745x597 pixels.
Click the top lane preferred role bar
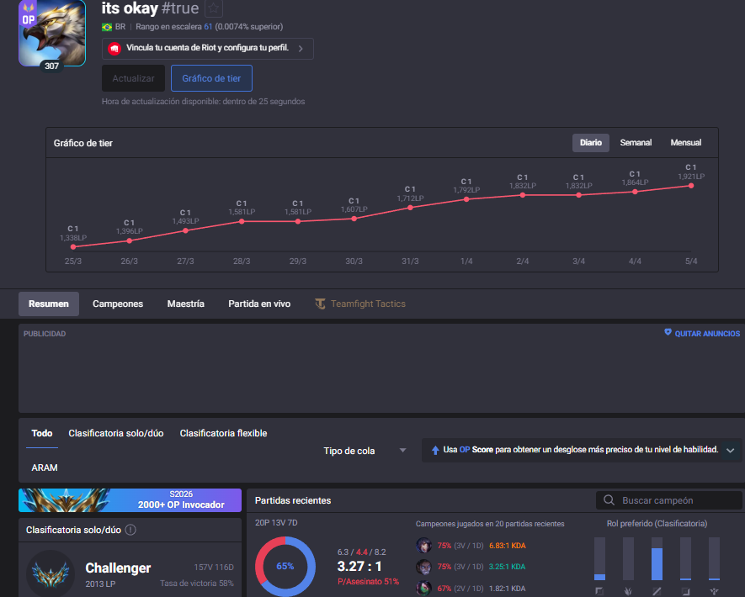pyautogui.click(x=599, y=558)
